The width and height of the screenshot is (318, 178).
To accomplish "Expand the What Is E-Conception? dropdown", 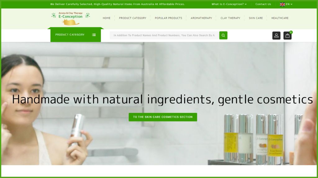I will click(229, 4).
